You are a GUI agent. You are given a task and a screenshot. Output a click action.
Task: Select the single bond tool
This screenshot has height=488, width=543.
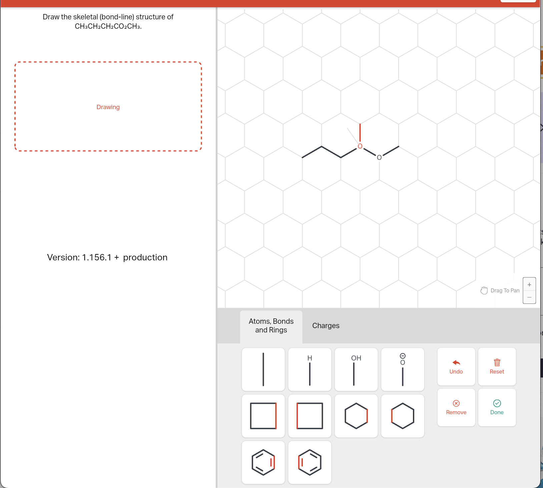click(x=263, y=370)
